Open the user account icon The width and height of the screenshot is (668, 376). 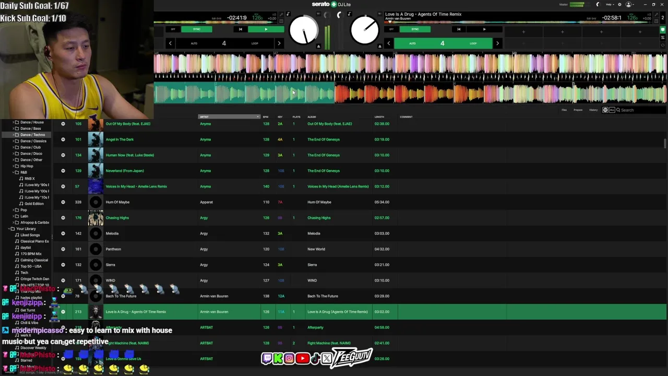tap(628, 4)
